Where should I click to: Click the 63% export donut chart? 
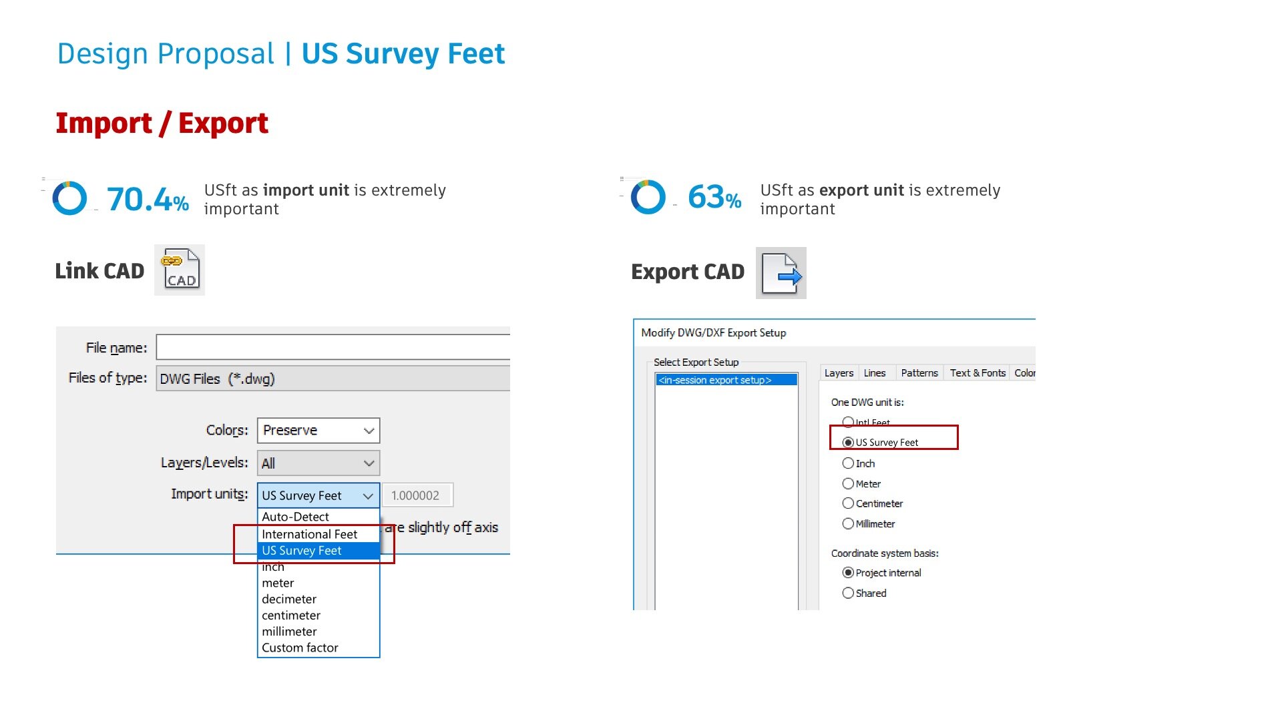[x=648, y=198]
